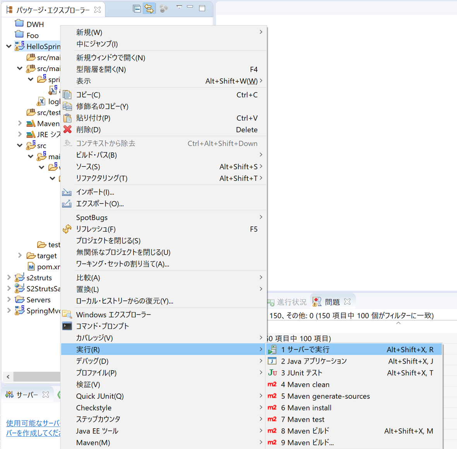Image resolution: width=457 pixels, height=449 pixels.
Task: Click the エクスポート(O)... export icon
Action: pos(67,204)
